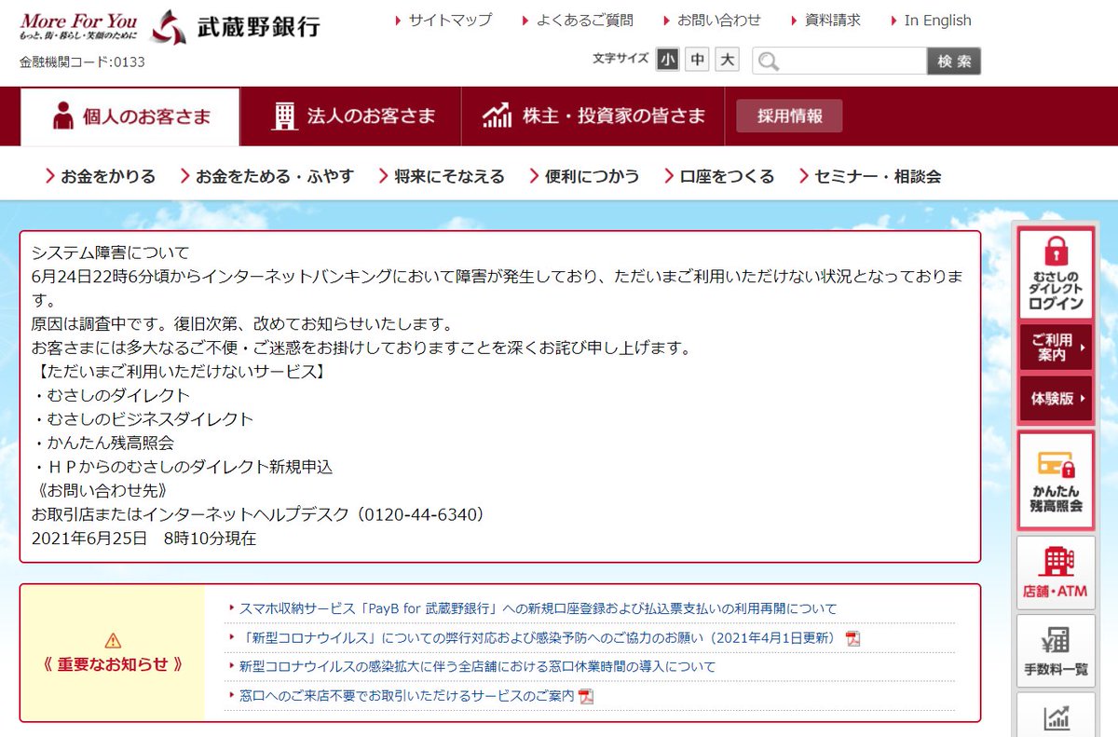Expand セミナー・相談会 menu
The image size is (1118, 737).
870,176
